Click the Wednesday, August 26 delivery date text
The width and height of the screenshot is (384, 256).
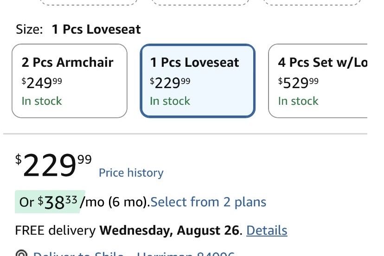(x=169, y=230)
